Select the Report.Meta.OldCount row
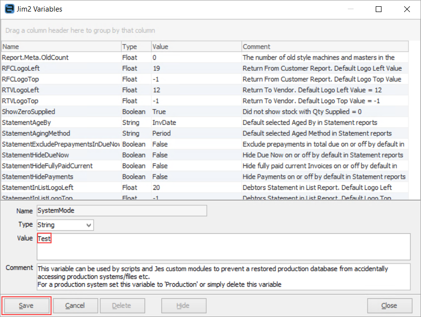Screen dimensions: 421x317 point(61,57)
